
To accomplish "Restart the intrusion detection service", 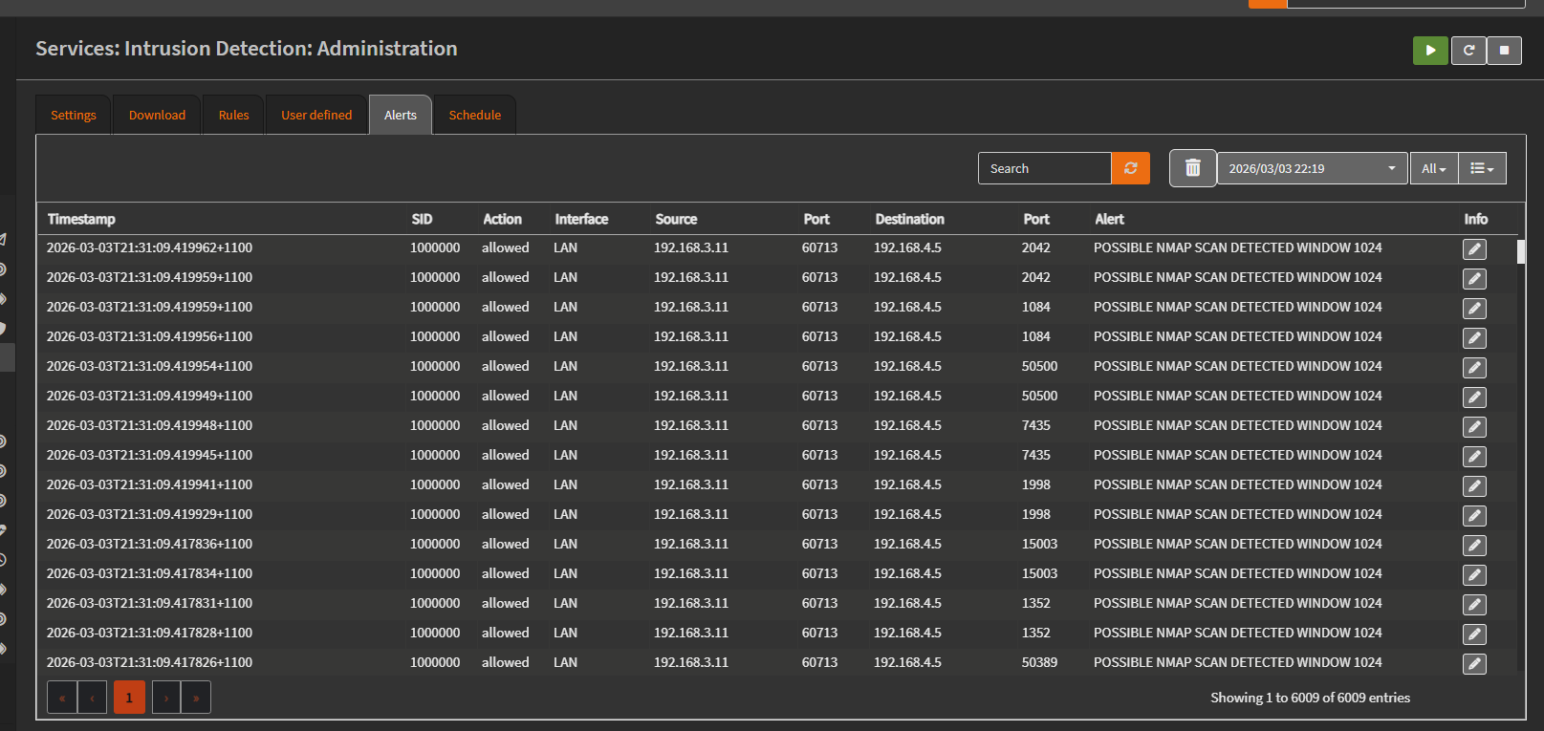I will point(1468,51).
